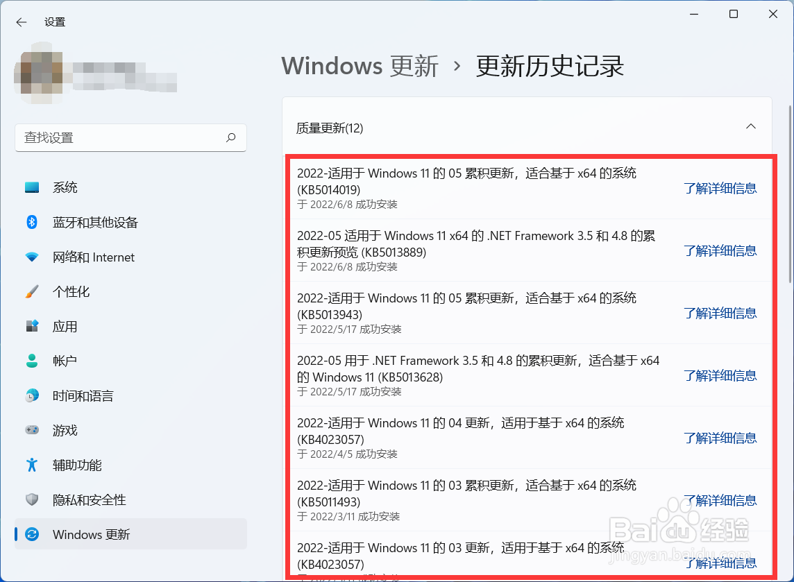The image size is (794, 582).
Task: Go to 游戏 settings
Action: pyautogui.click(x=130, y=430)
